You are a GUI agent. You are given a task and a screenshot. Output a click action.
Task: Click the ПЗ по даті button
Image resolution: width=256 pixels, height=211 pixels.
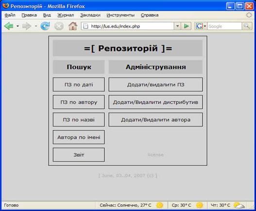click(79, 84)
